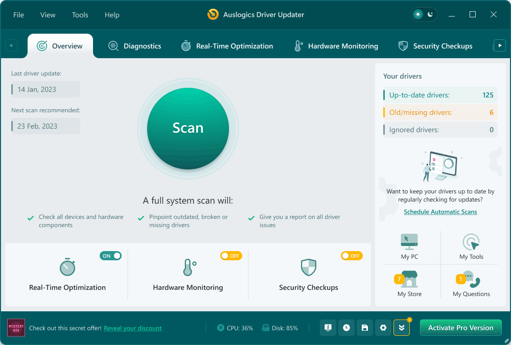This screenshot has height=345, width=511.
Task: Toggle the light/dark theme switch
Action: 424,14
